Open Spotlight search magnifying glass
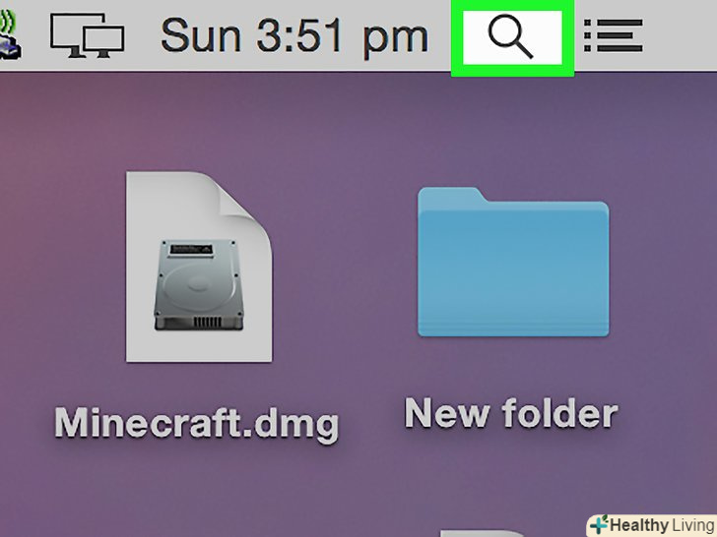The width and height of the screenshot is (717, 537). tap(512, 38)
